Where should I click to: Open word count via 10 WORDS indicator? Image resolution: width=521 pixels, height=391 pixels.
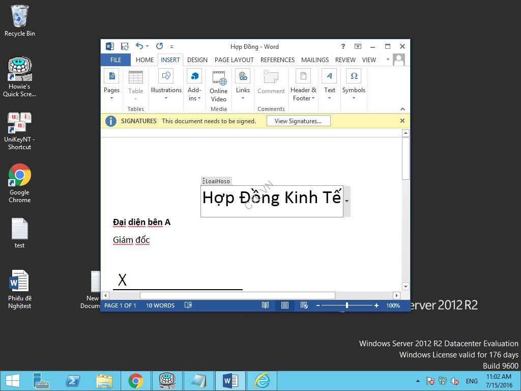(x=160, y=305)
